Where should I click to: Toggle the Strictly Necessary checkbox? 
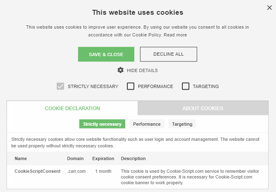tap(60, 86)
